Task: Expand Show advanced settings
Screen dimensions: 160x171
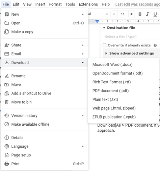Action: (106, 53)
